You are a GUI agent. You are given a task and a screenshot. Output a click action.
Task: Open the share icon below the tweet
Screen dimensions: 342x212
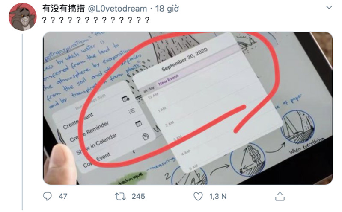(x=280, y=196)
